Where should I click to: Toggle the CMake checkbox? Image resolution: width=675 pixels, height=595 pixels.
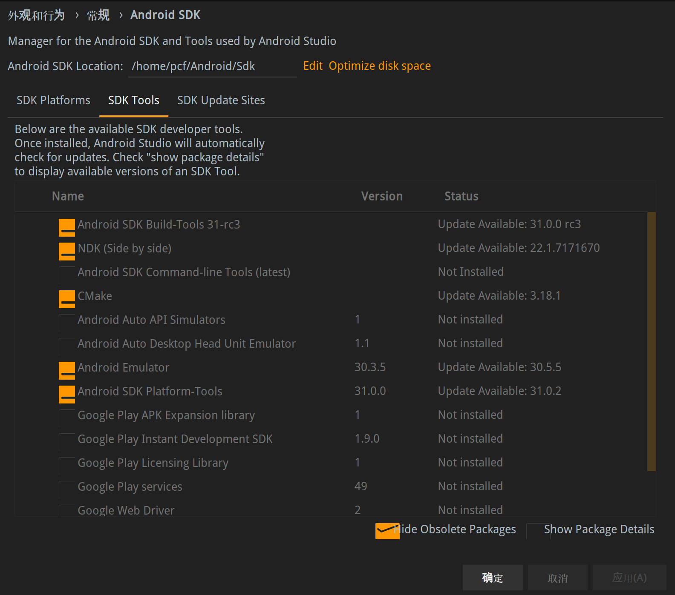67,299
